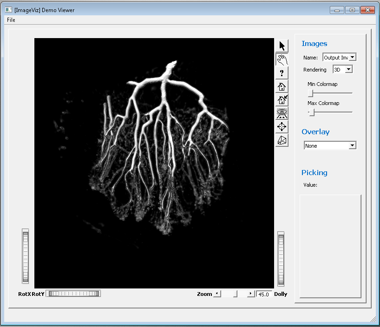The height and width of the screenshot is (327, 380).
Task: Click the RotX vertical thumbwheel
Action: click(x=26, y=256)
